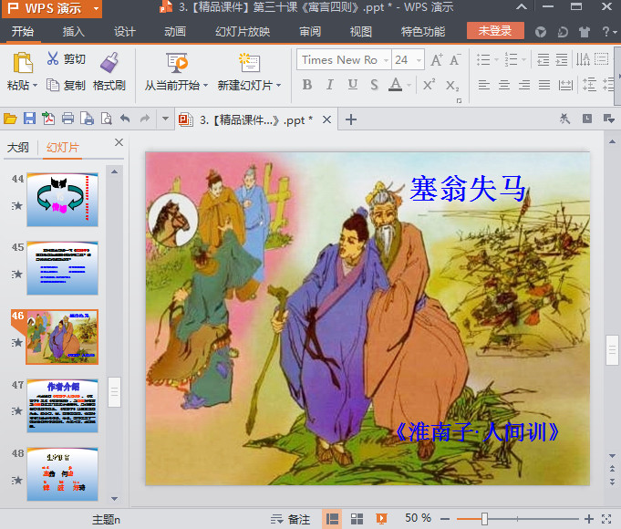
Task: Add a new document tab
Action: coord(351,119)
